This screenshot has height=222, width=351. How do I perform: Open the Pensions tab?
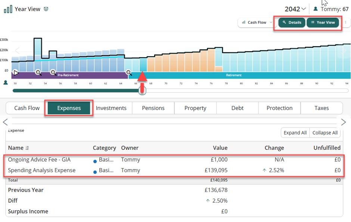pos(153,108)
